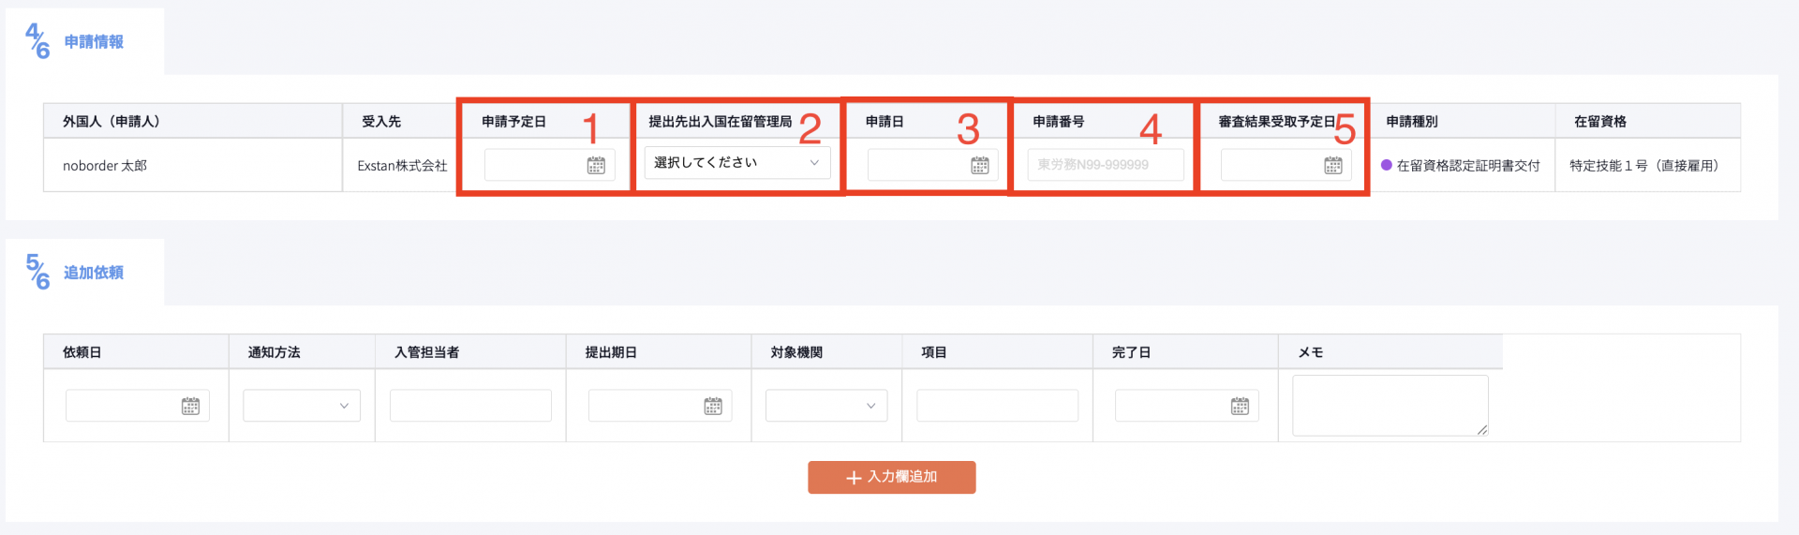Click purple dot beside 在留資格認定証明書交付

[x=1387, y=165]
